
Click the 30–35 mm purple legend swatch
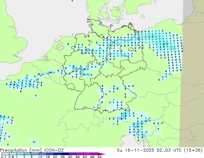point(72,154)
